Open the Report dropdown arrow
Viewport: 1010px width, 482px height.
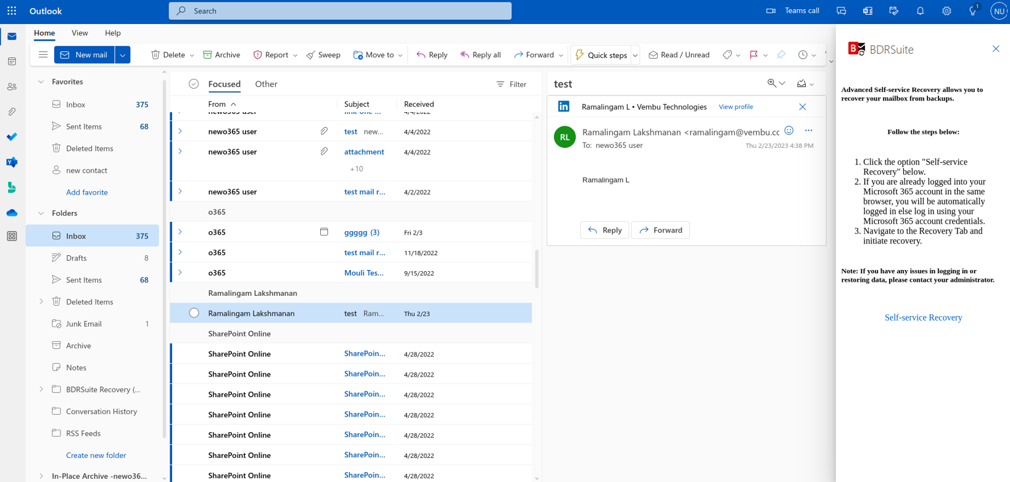coord(295,55)
